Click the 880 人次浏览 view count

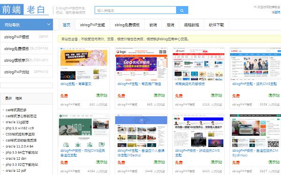pyautogui.click(x=98, y=104)
